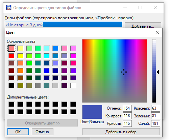The image size is (169, 140).
Task: Click the Оттенок value field
Action: pos(127,108)
